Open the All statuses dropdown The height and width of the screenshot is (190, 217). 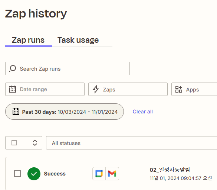pos(131,143)
